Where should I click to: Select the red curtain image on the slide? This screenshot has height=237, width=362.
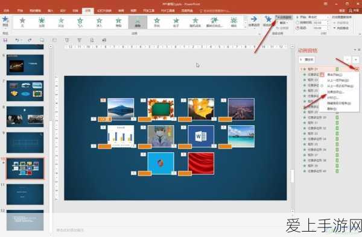(201, 163)
